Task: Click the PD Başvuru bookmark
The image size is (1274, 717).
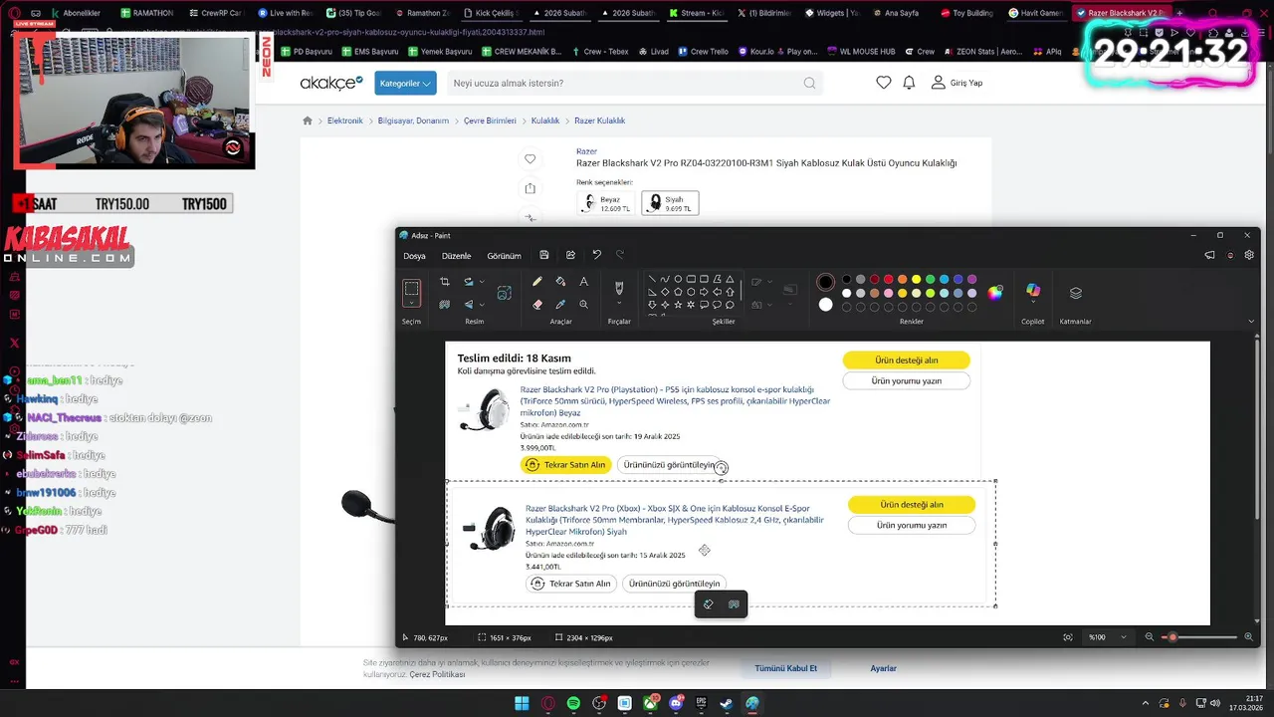Action: click(x=306, y=52)
